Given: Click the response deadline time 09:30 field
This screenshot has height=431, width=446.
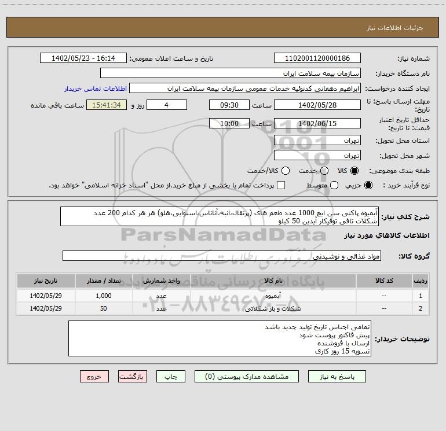Looking at the screenshot, I should pyautogui.click(x=229, y=105).
